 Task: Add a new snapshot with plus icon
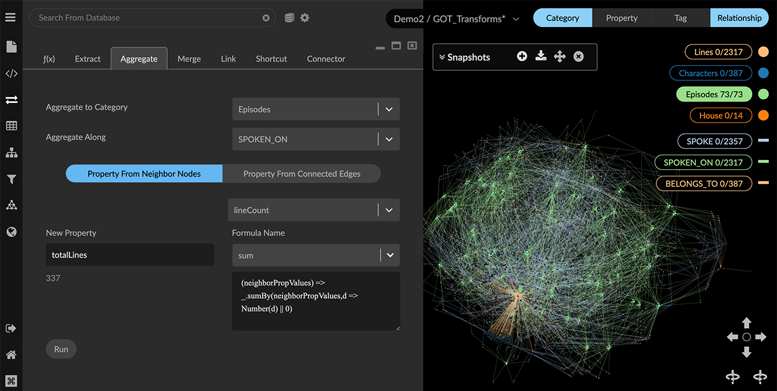tap(522, 56)
